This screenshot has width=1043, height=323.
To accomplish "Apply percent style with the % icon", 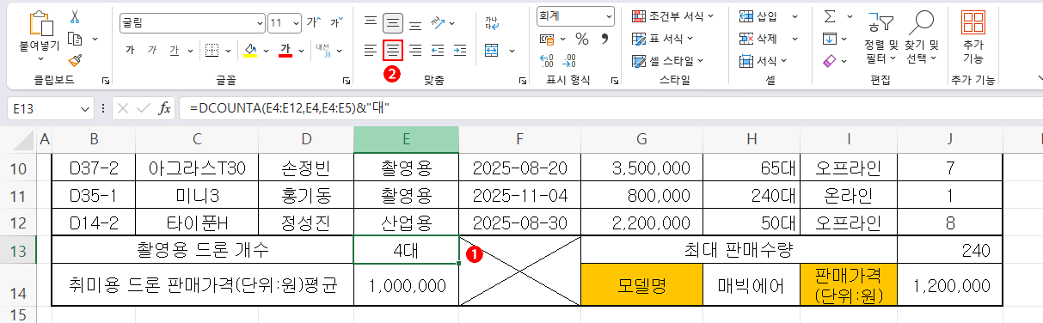I will [582, 39].
